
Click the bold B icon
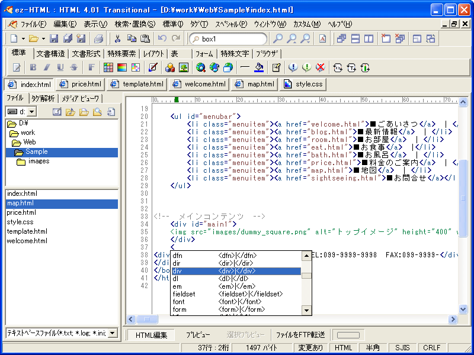(33, 67)
